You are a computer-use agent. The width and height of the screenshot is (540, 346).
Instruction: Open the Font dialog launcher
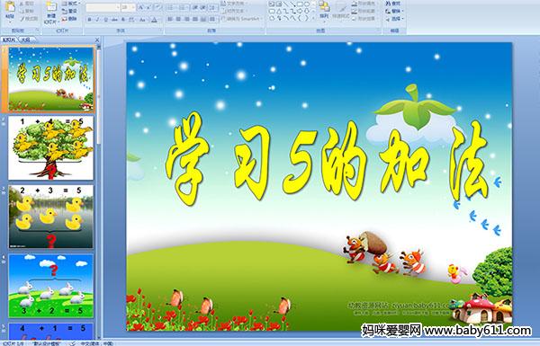click(161, 31)
